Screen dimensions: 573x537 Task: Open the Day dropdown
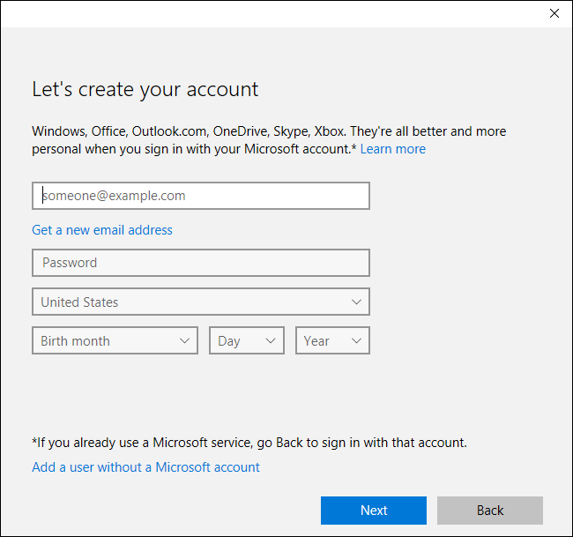247,340
